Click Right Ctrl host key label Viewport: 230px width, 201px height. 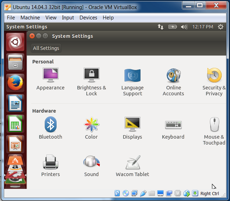click(210, 193)
